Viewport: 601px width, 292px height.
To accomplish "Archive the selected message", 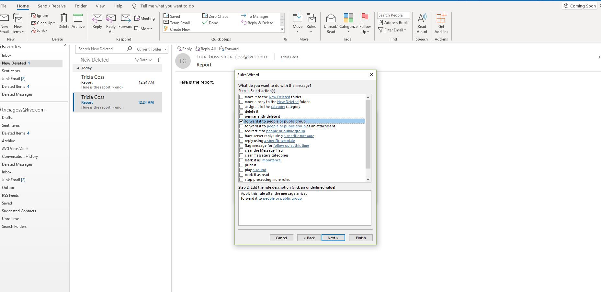I will tap(78, 21).
